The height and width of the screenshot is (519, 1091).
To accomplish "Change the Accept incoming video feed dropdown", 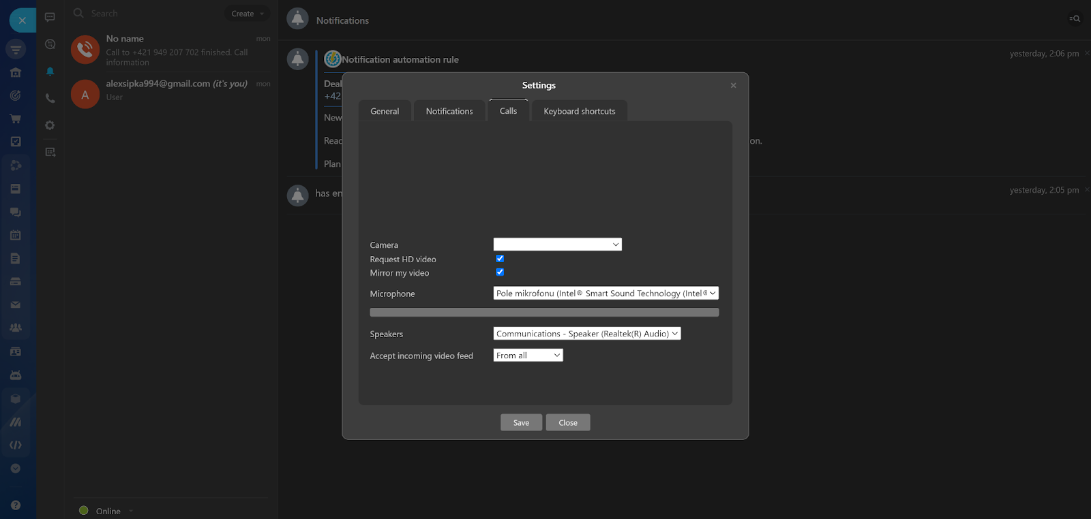I will (528, 356).
